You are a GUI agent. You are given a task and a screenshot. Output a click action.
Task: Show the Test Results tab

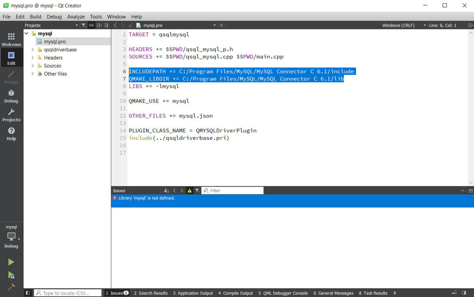[x=373, y=293]
